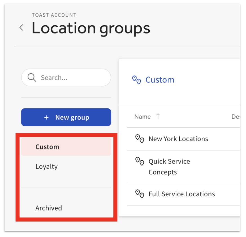Click the pin icon beside Full Service Locations

click(140, 194)
